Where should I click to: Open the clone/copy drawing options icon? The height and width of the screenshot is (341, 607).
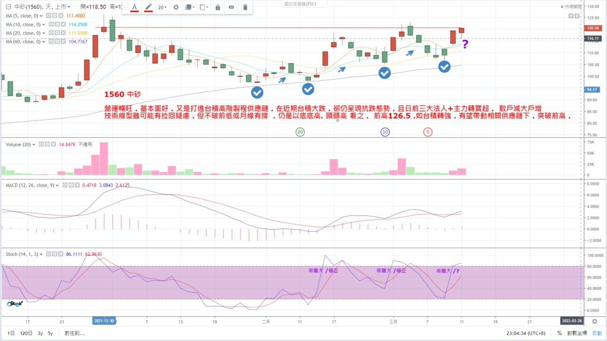[x=203, y=7]
